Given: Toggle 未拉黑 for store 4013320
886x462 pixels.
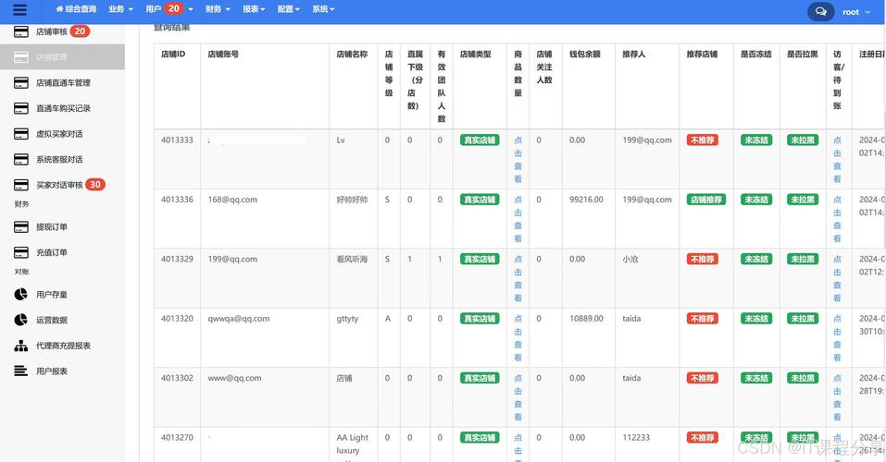Looking at the screenshot, I should 803,319.
